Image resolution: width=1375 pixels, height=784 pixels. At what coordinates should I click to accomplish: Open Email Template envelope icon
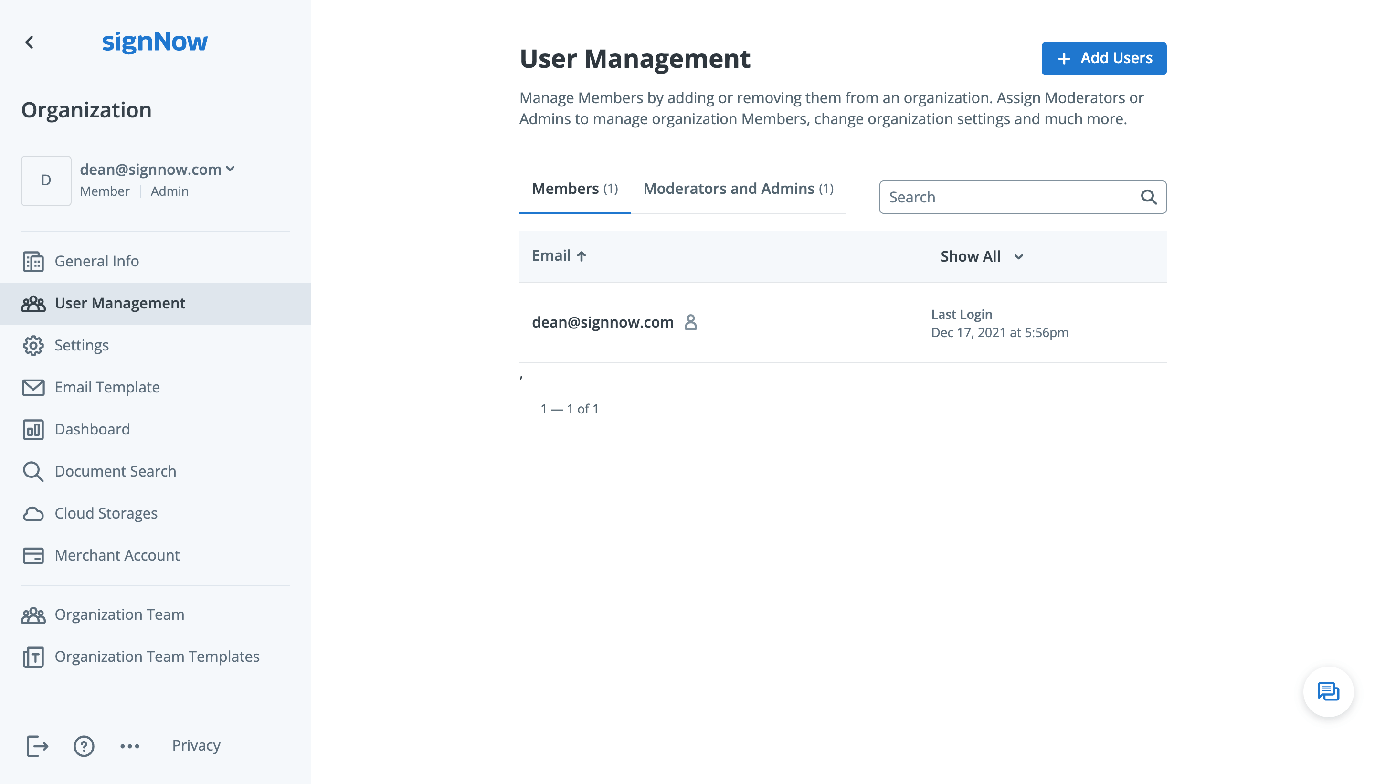(x=33, y=388)
